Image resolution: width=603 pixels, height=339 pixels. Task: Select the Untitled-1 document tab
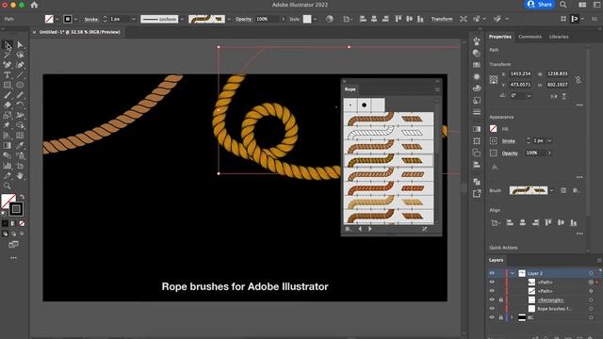click(x=80, y=32)
